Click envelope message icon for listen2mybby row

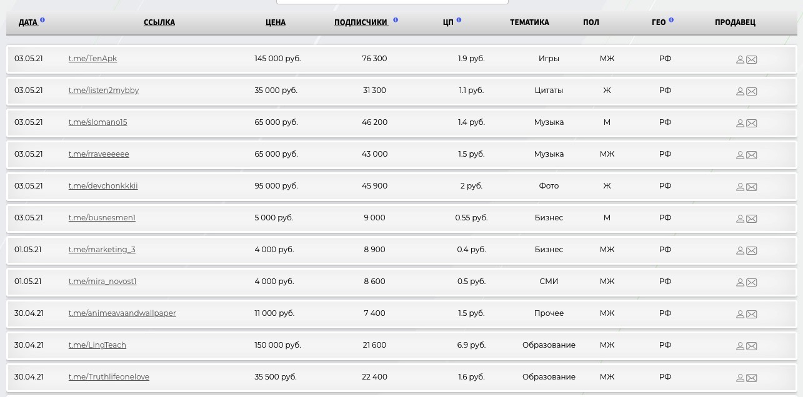pos(752,91)
